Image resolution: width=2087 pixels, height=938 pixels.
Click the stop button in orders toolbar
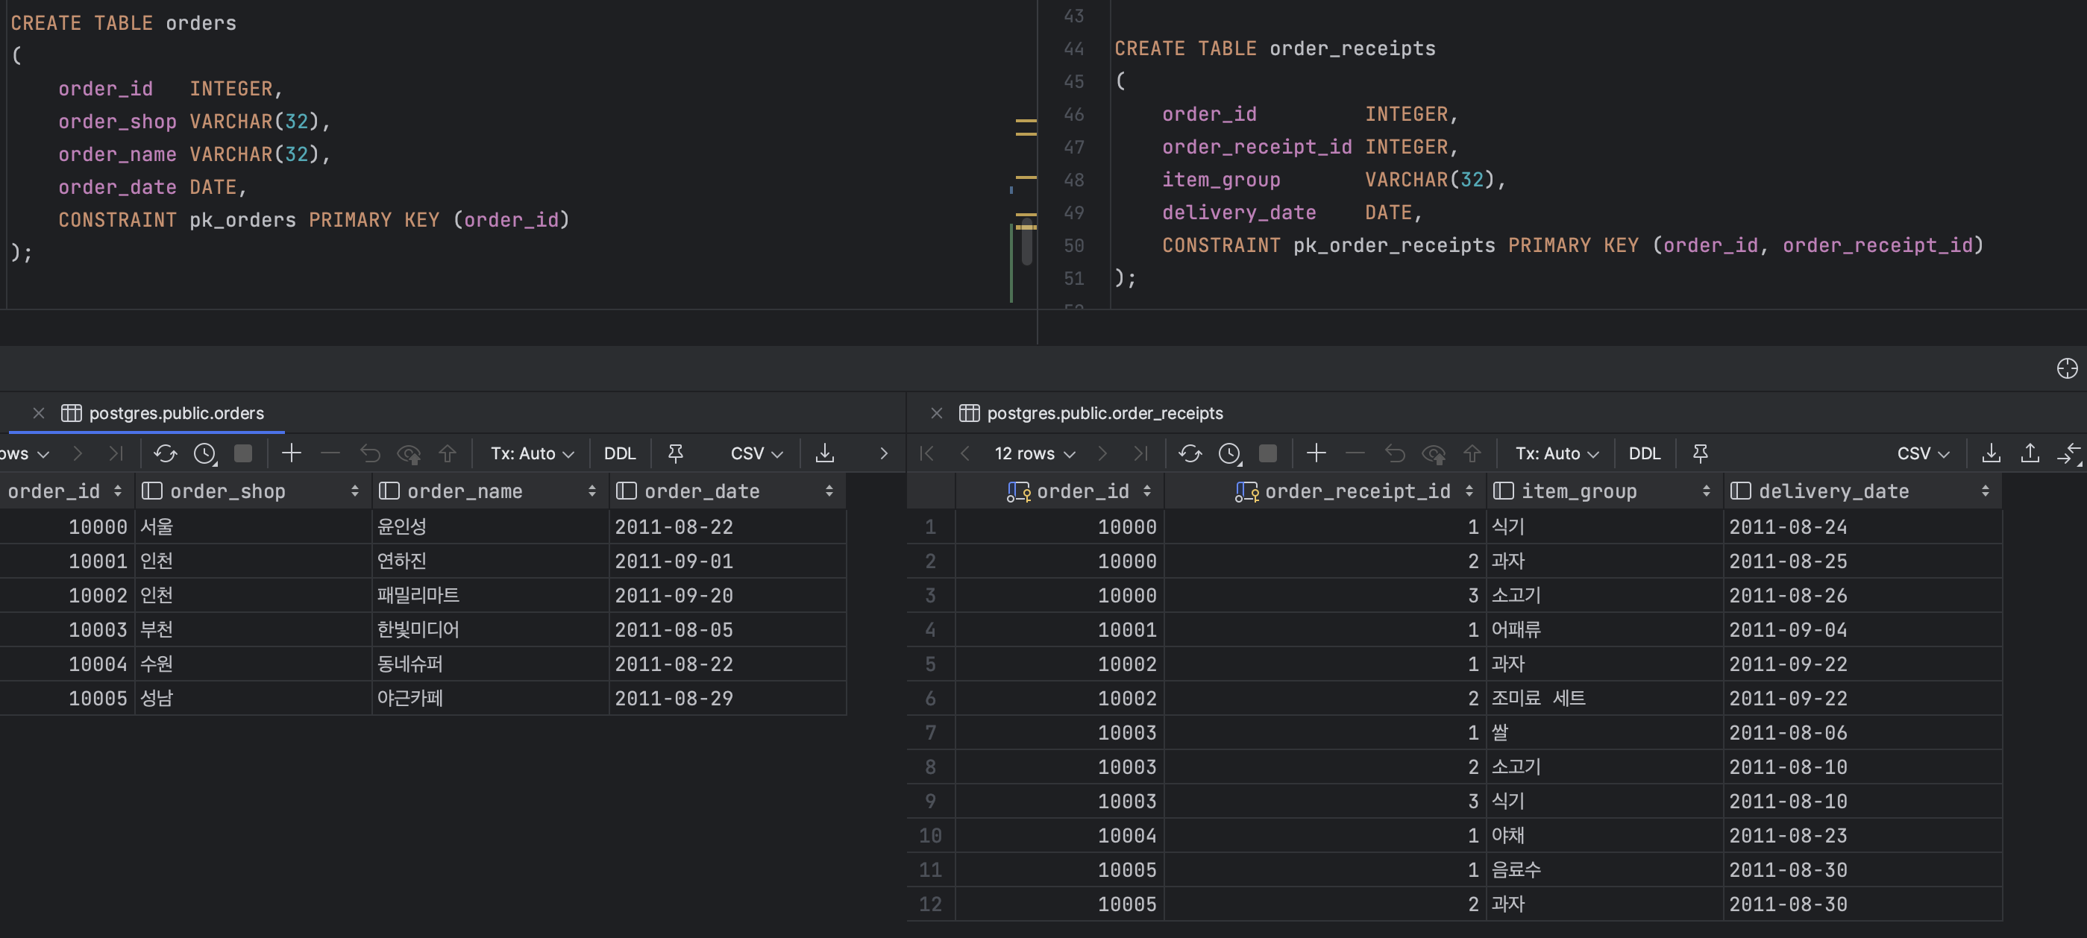(x=243, y=453)
